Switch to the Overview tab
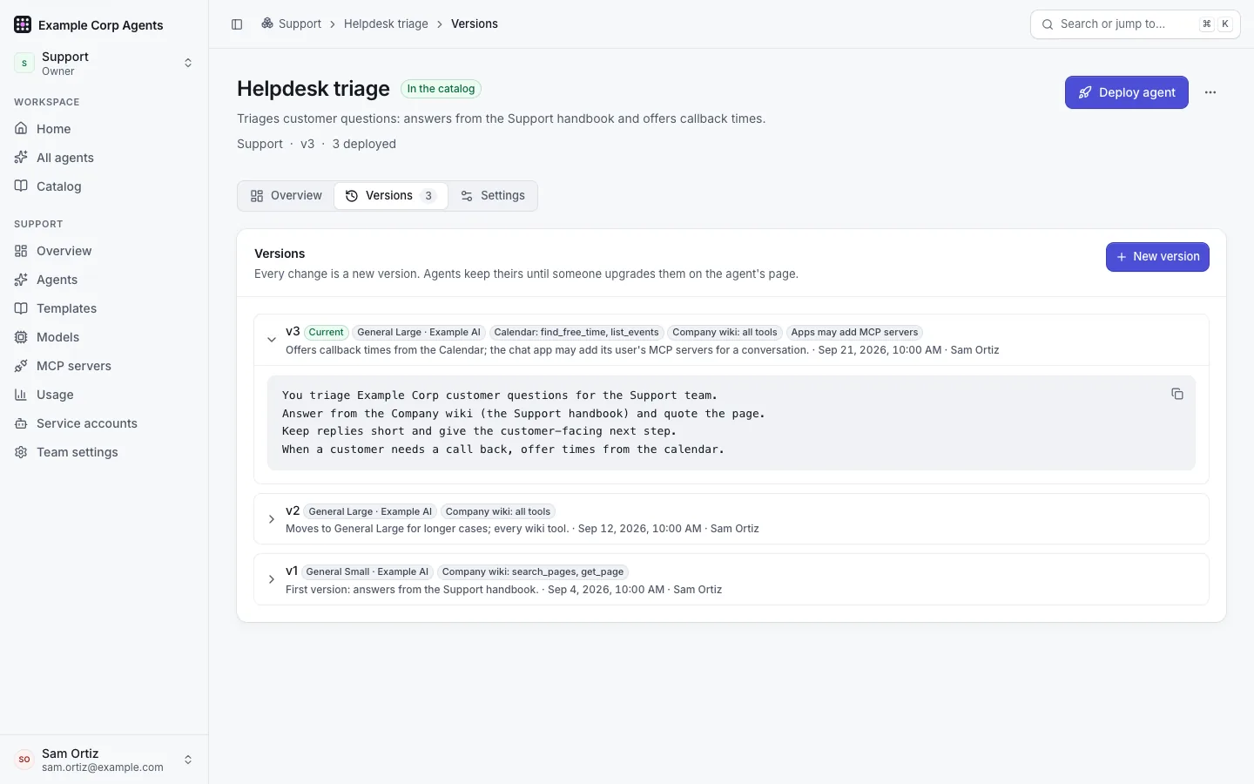1254x784 pixels. click(x=287, y=196)
